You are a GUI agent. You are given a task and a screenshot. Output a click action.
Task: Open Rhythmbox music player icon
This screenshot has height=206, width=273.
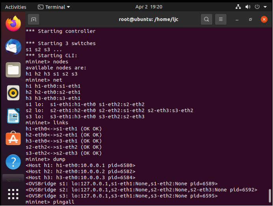click(13, 93)
